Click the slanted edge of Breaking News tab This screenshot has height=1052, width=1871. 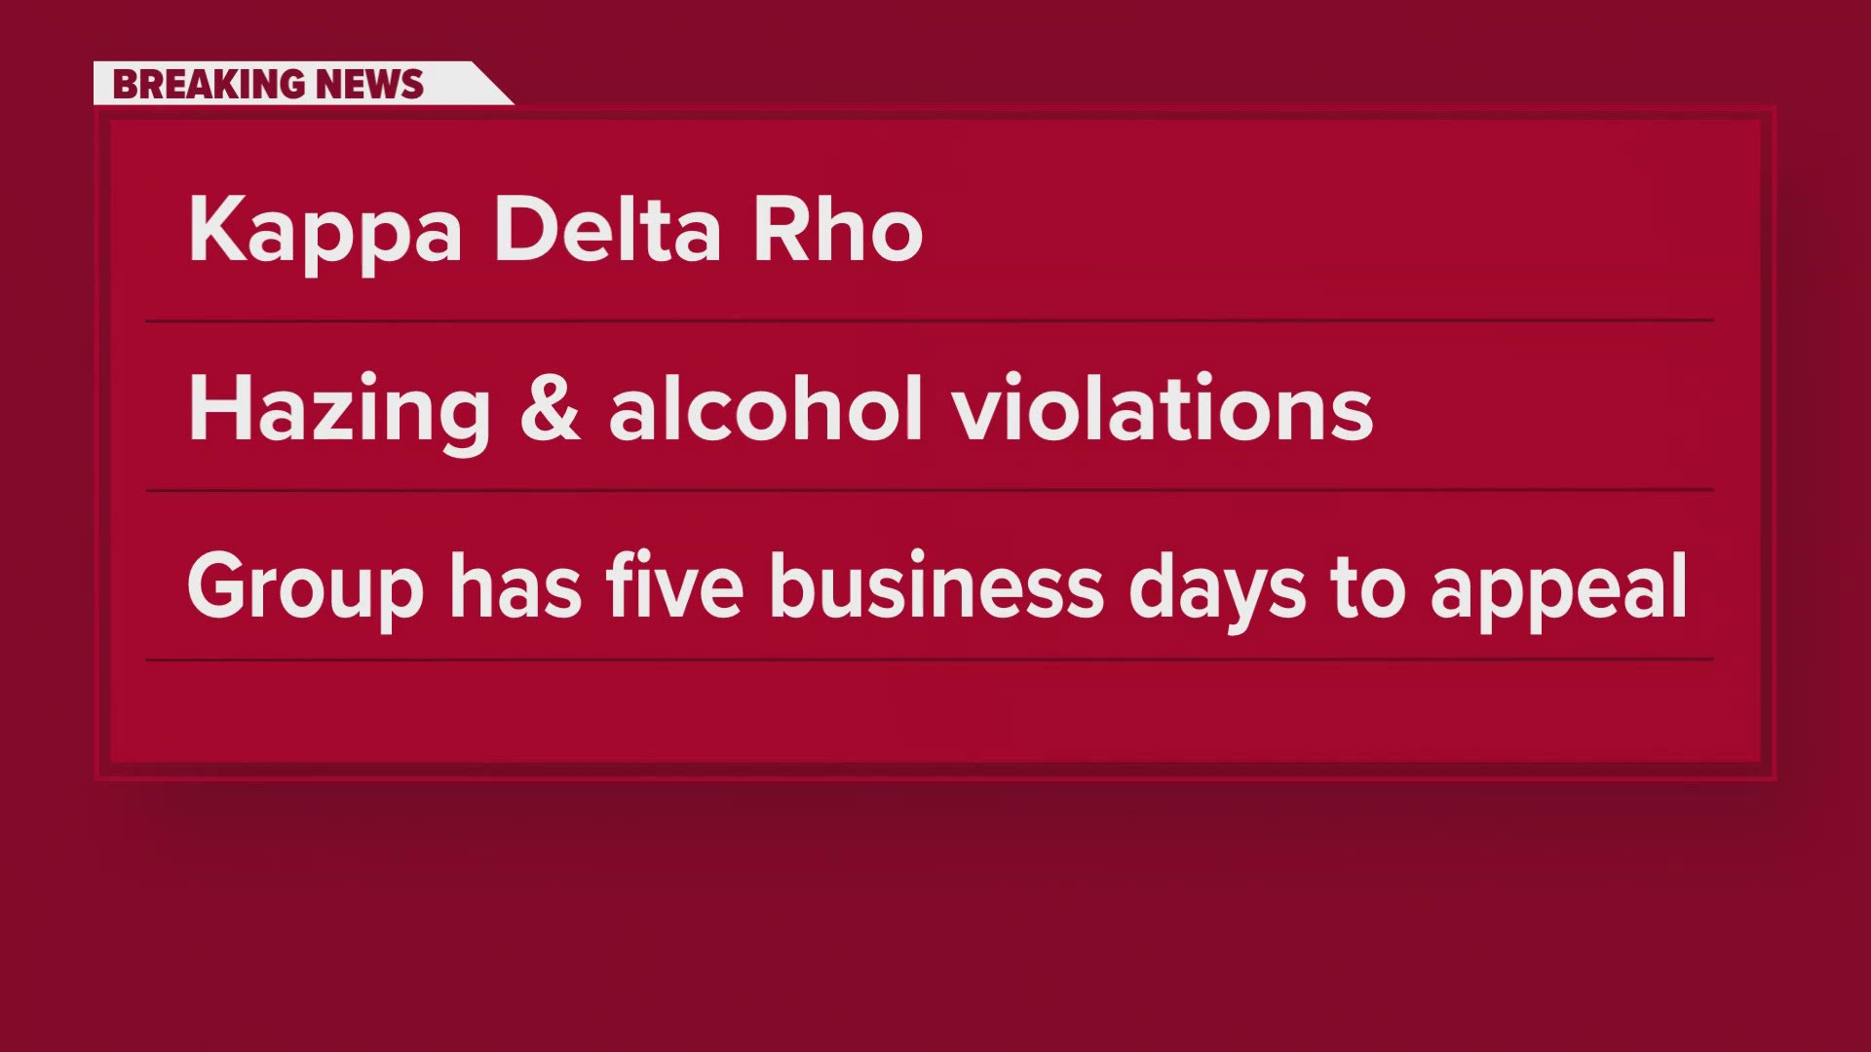pos(492,84)
